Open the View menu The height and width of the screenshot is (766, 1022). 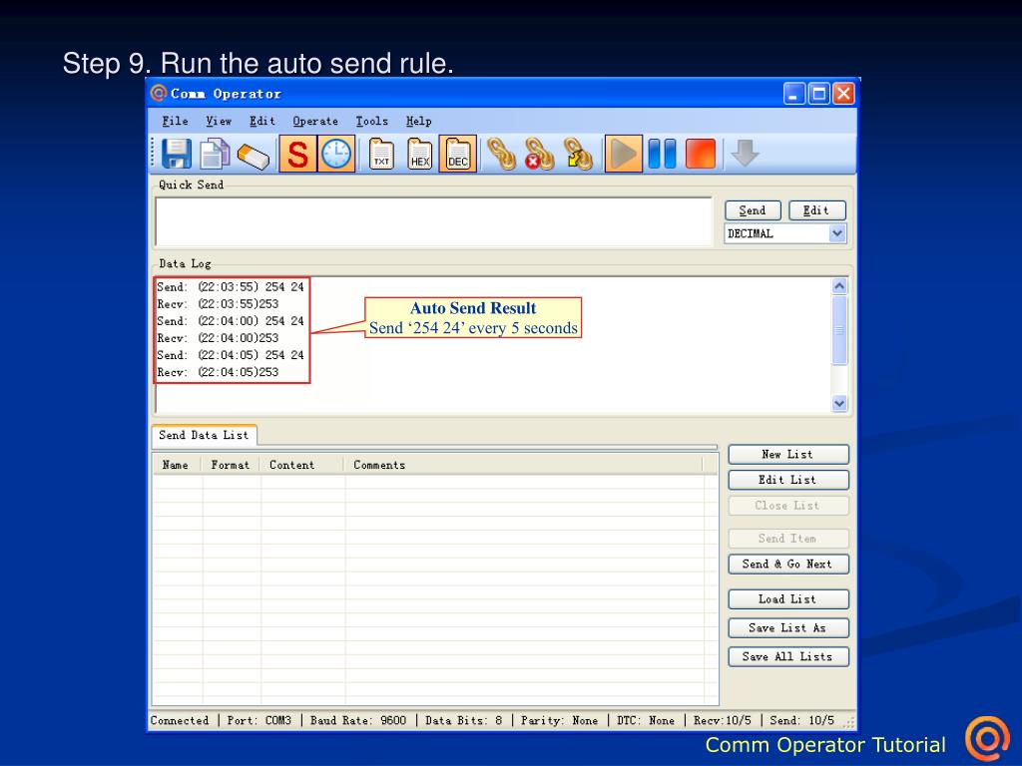pos(219,121)
